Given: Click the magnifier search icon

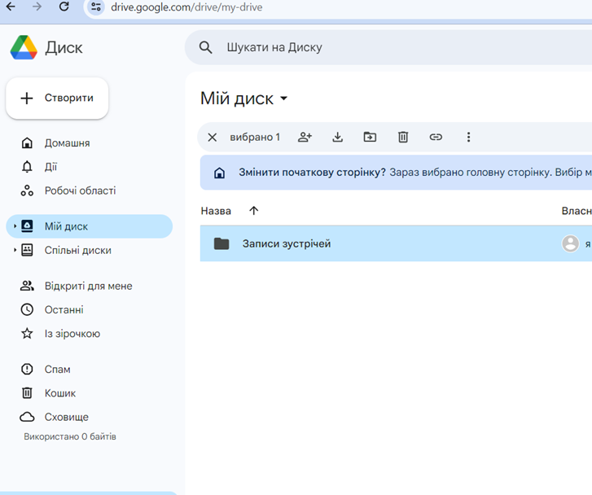Looking at the screenshot, I should [x=205, y=47].
